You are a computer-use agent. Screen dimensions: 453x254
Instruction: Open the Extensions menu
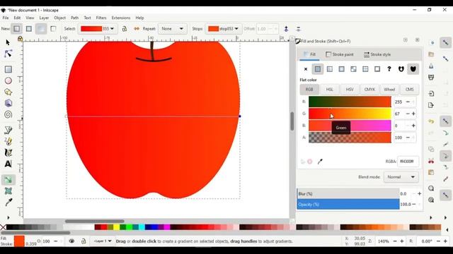click(121, 18)
